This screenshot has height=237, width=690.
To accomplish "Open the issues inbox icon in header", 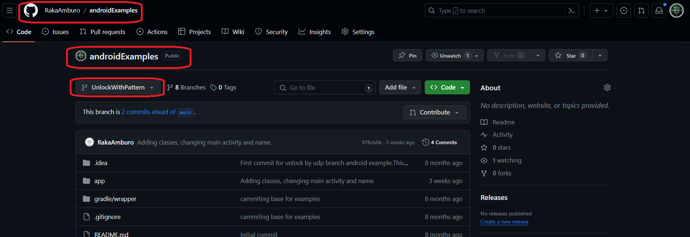I will pos(624,11).
